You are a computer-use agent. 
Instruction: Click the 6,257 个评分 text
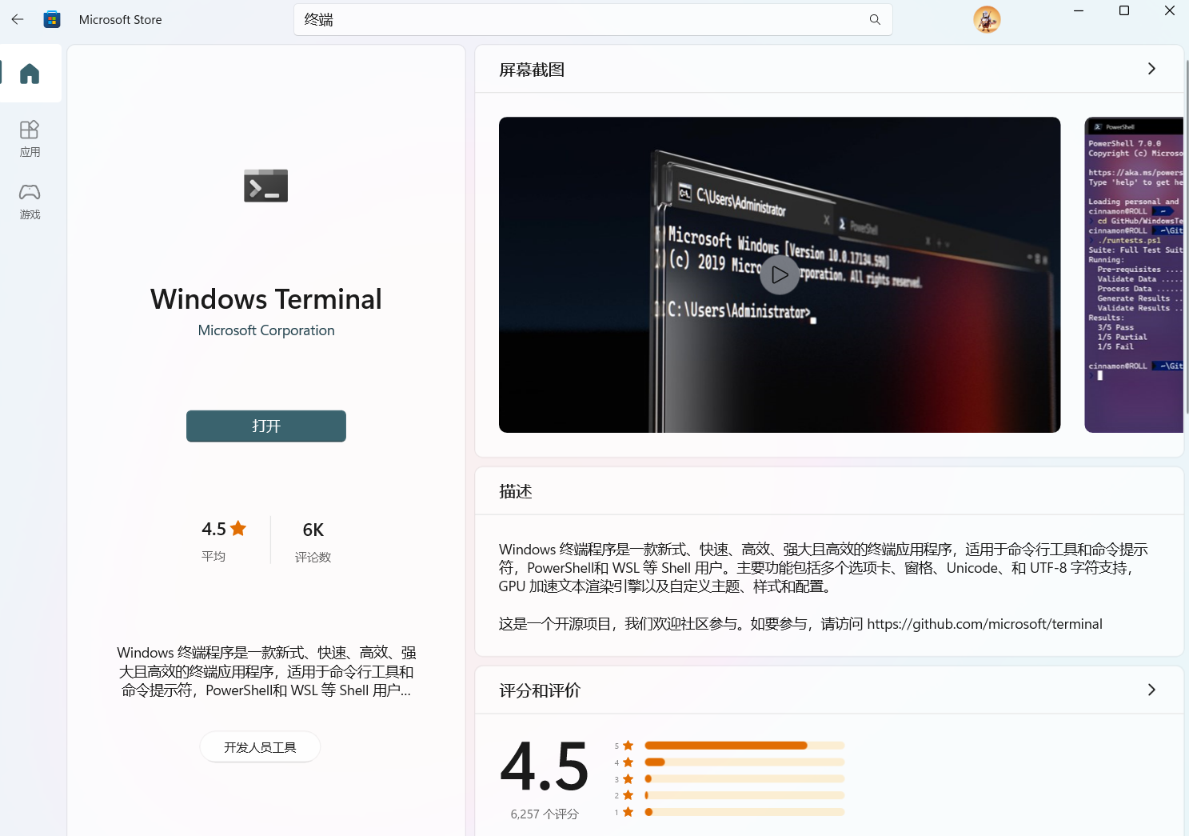545,814
